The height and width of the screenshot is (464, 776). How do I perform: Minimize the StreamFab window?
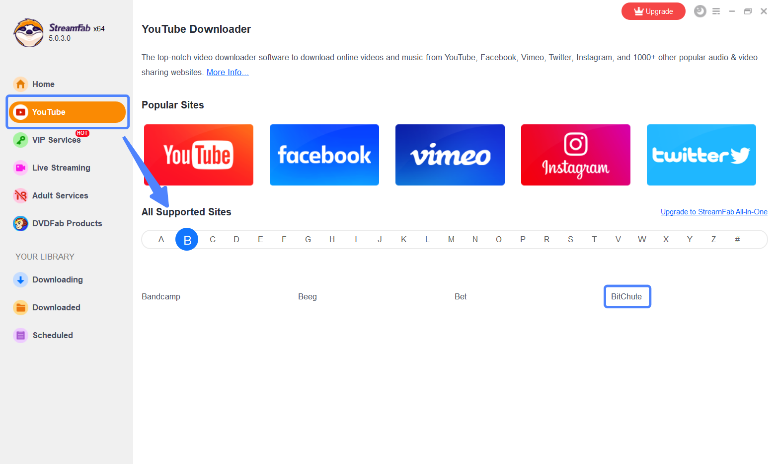pyautogui.click(x=732, y=11)
